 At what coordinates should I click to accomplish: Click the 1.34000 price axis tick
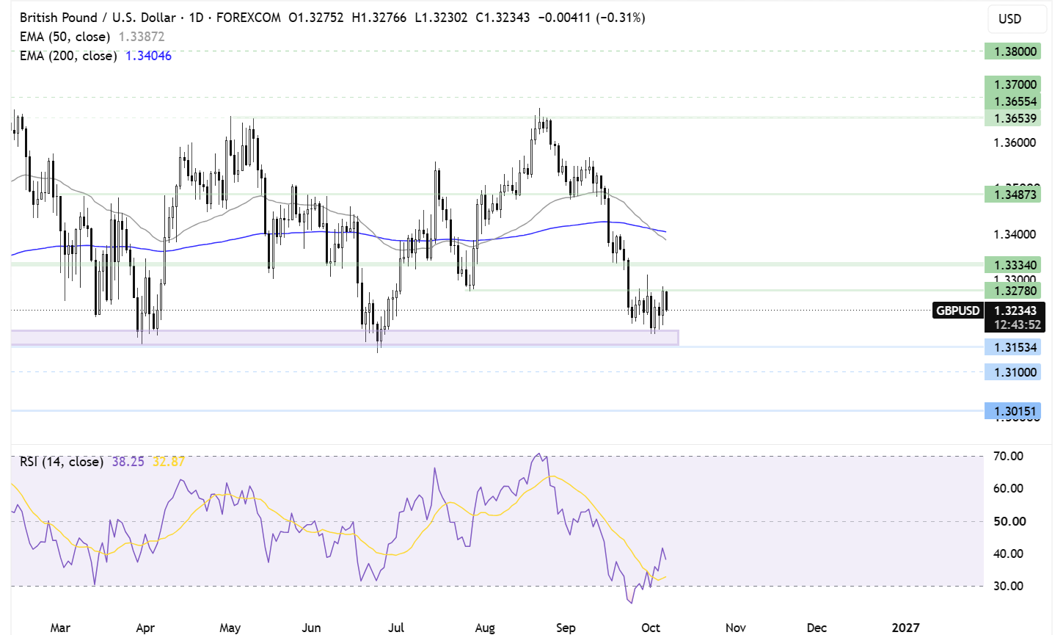pos(1015,234)
